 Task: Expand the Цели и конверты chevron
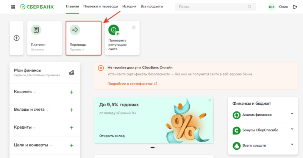tap(51, 146)
